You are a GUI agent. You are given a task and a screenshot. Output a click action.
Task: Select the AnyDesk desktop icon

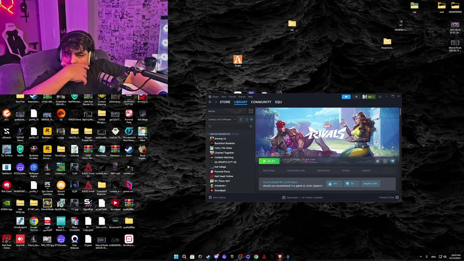20,241
